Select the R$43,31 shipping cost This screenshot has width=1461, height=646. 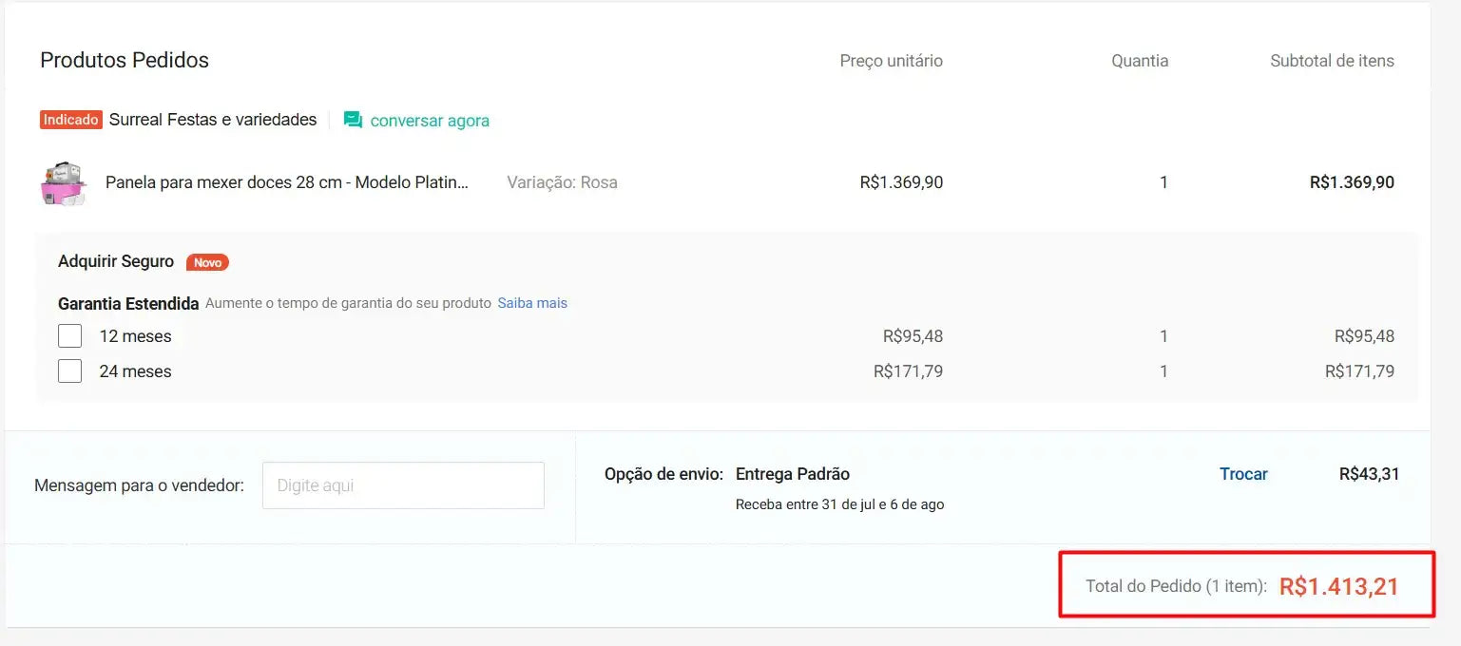(1369, 474)
